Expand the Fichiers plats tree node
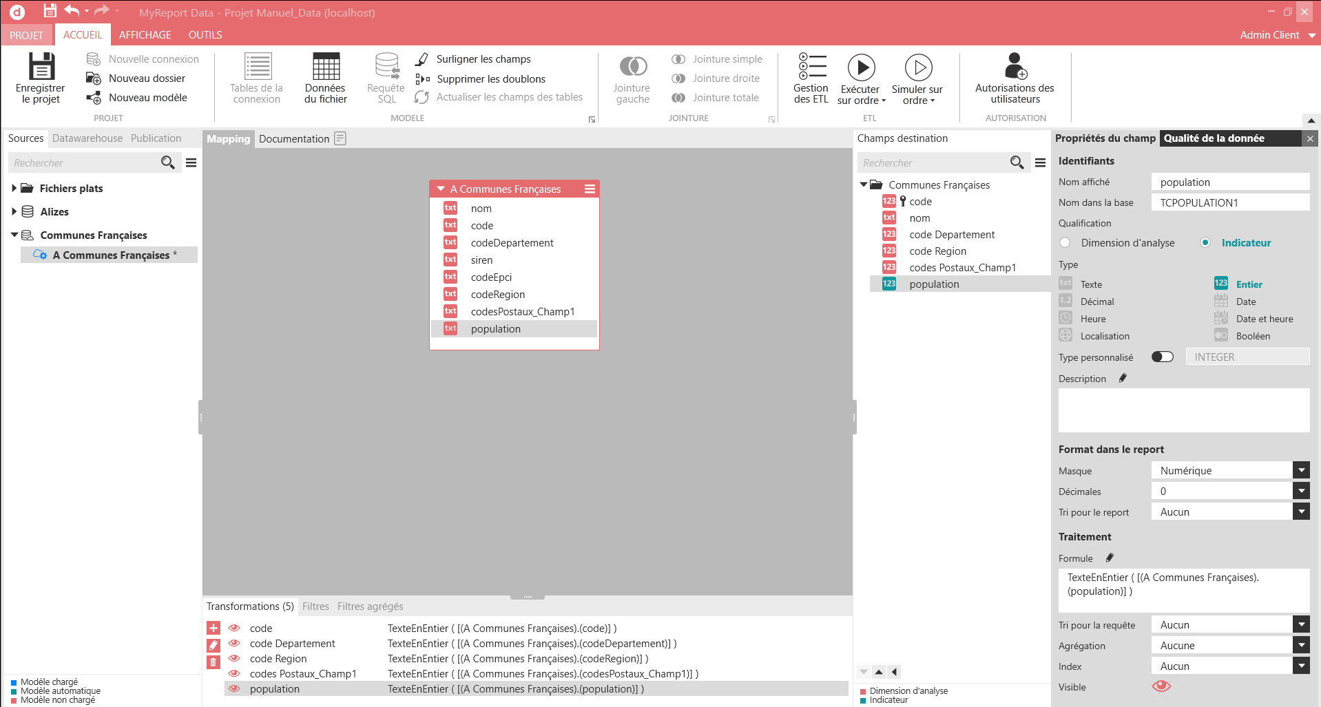 (14, 188)
